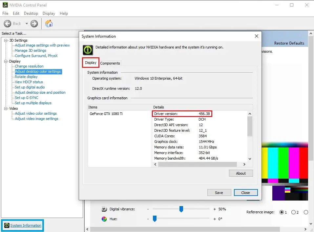
Task: Click the Forward arrow icon
Action: point(34,24)
